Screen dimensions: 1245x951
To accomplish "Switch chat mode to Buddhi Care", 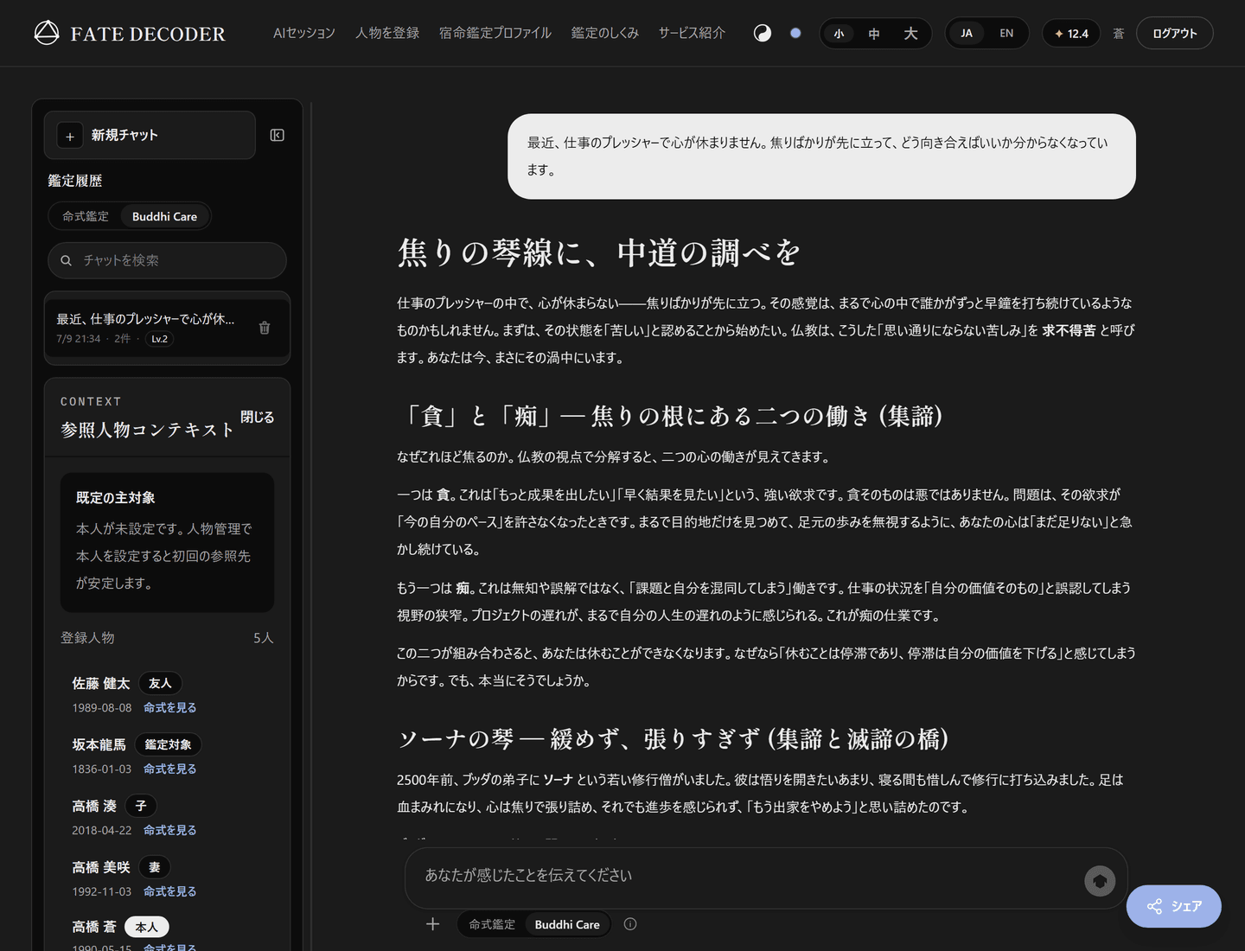I will point(567,924).
